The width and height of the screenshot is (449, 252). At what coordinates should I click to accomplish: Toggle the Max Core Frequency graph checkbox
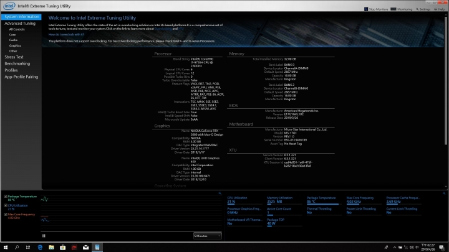6,214
